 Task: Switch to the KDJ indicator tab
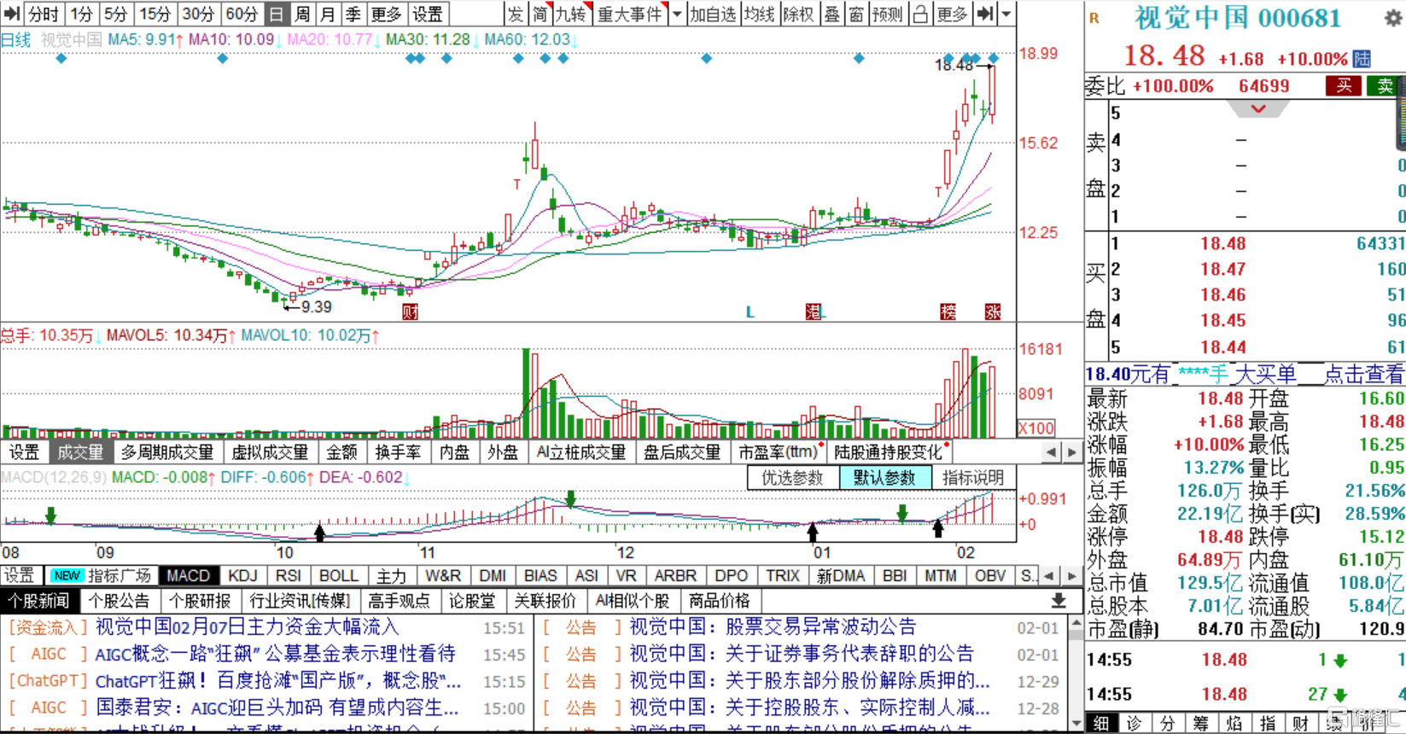tap(243, 576)
